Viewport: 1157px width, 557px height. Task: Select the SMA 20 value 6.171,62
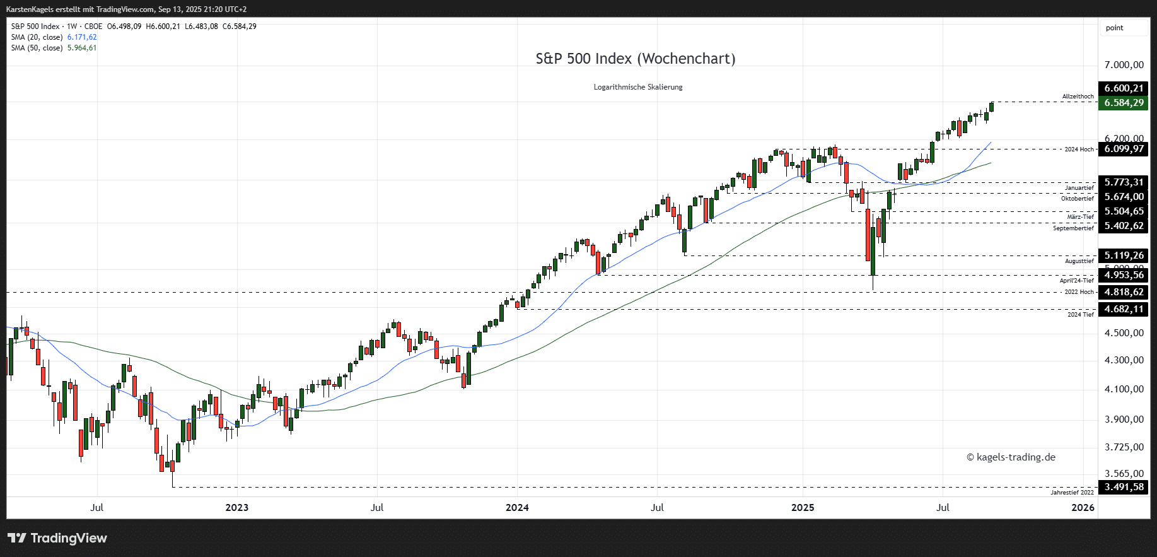[x=82, y=37]
